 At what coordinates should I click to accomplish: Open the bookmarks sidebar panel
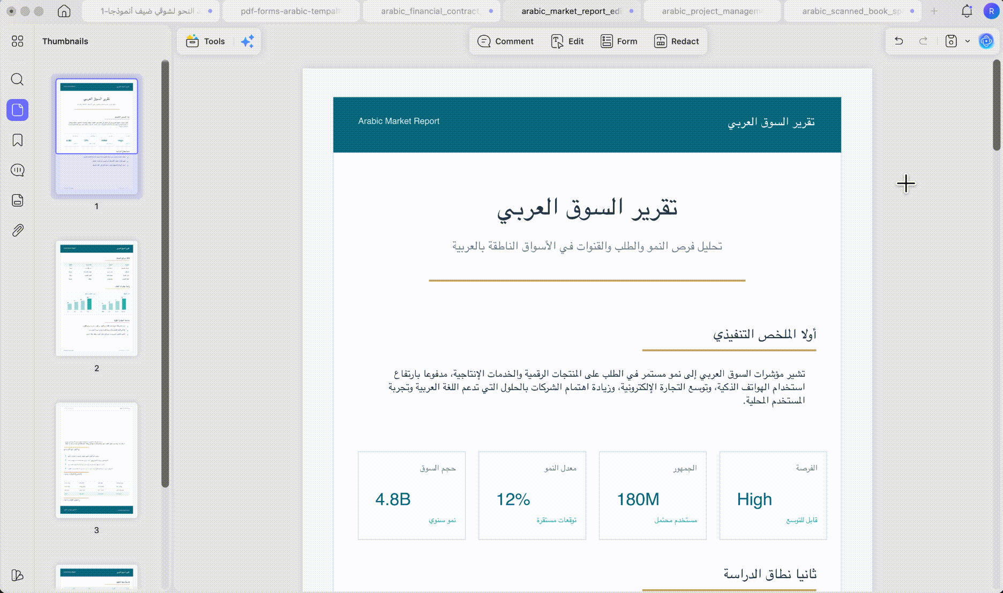coord(17,140)
